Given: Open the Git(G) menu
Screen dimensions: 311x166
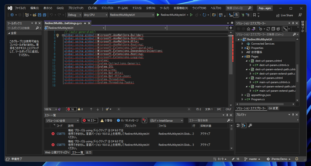Looking at the screenshot, I should point(60,8).
